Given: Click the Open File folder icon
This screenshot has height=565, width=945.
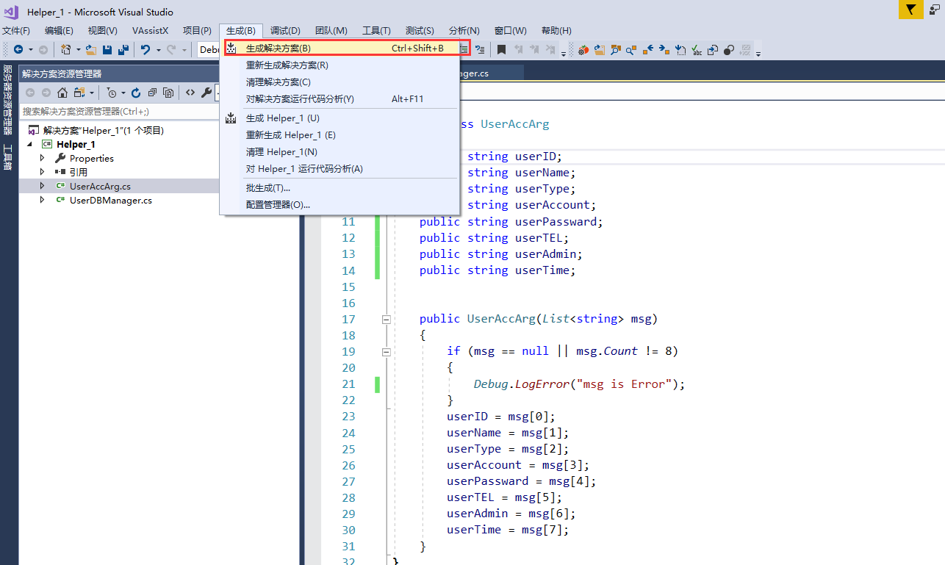Looking at the screenshot, I should click(x=91, y=49).
